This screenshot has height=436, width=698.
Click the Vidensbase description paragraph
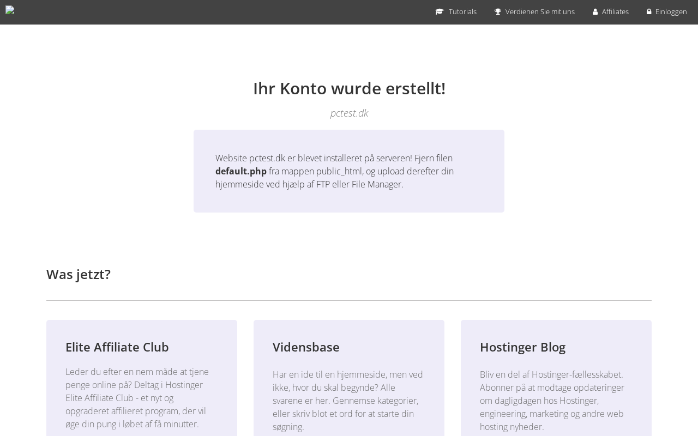348,401
